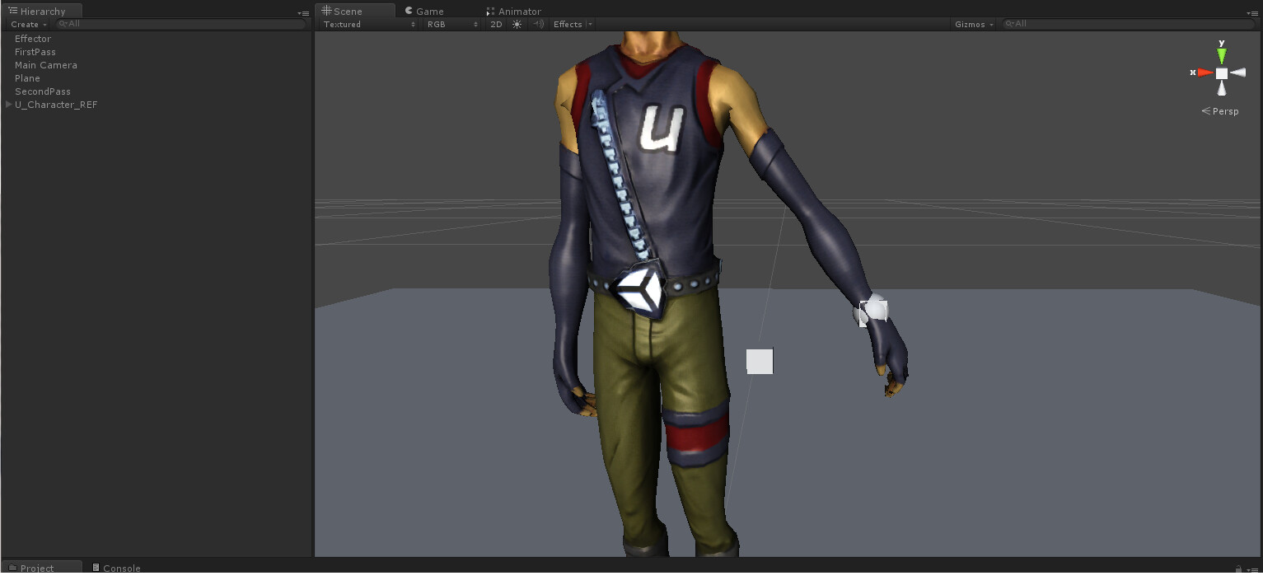Click the Effects icon in the Scene toolbar
1263x585 pixels.
[568, 24]
